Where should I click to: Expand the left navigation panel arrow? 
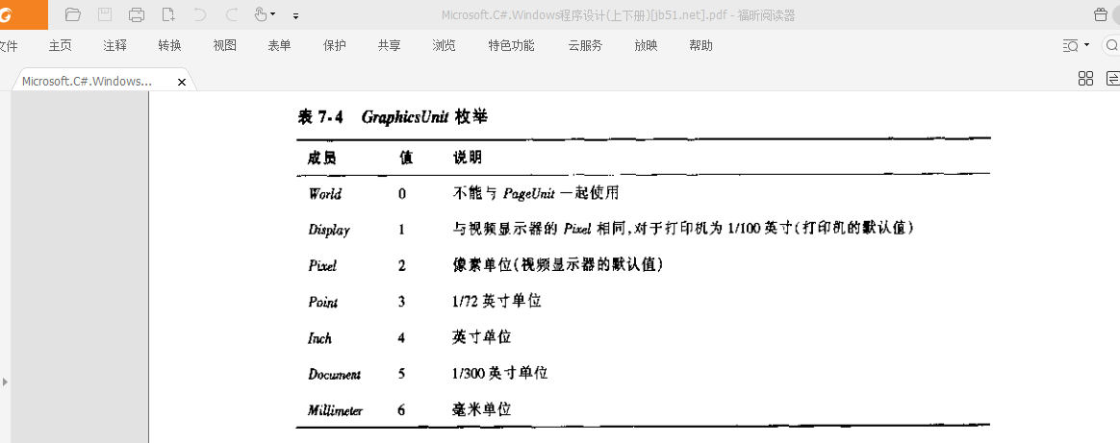click(5, 381)
